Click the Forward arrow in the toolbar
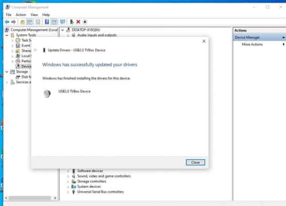 tap(13, 22)
